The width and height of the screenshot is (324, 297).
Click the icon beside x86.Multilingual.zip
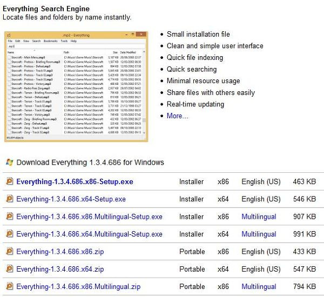[x=10, y=286]
